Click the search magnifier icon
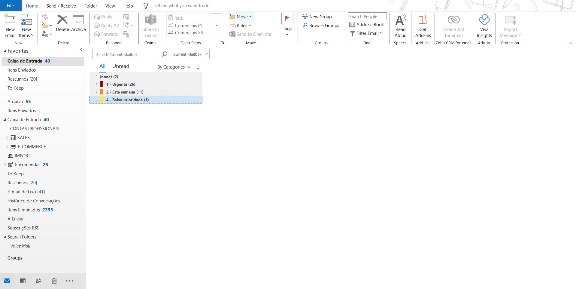This screenshot has width=576, height=289. tap(165, 54)
